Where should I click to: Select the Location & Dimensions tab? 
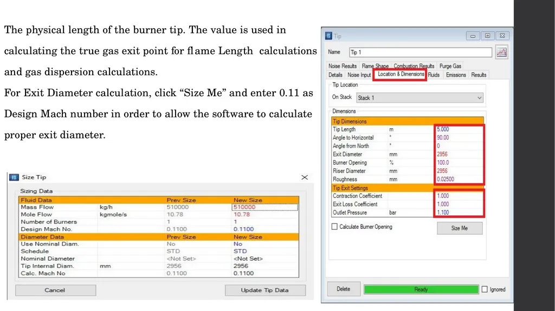pos(401,74)
